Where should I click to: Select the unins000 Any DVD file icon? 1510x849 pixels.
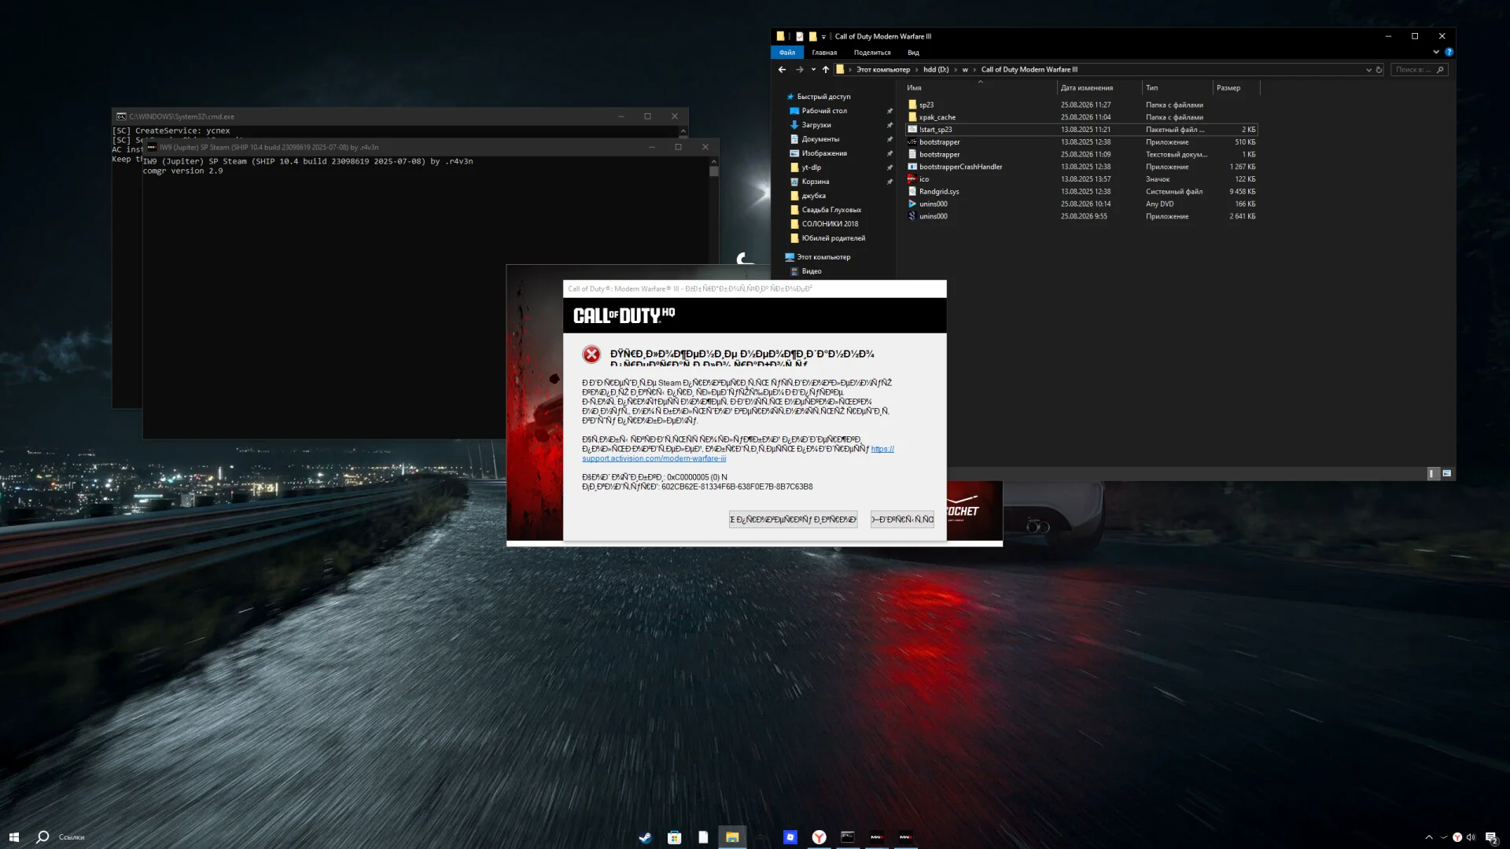[912, 204]
